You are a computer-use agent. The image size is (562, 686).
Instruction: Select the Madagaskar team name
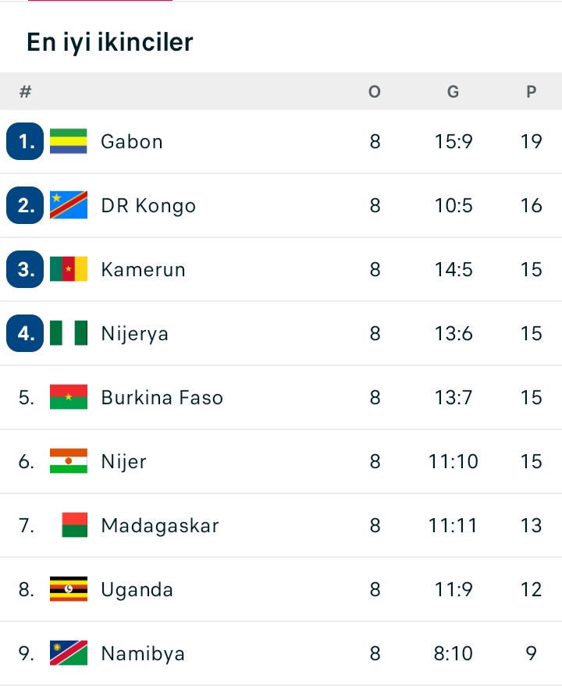[160, 525]
